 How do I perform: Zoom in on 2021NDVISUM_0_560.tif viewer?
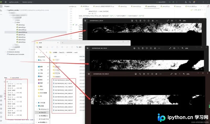point(180,21)
